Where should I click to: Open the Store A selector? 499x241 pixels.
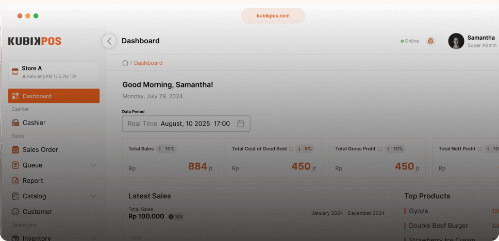click(x=54, y=72)
